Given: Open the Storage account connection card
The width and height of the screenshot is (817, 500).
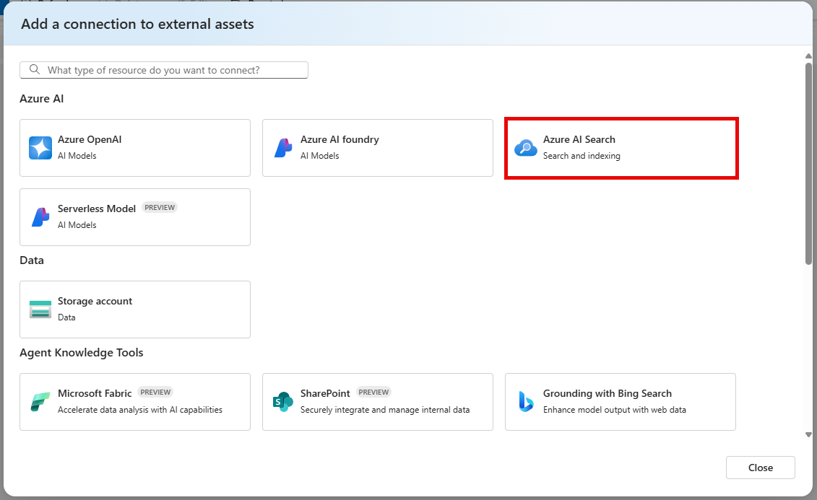Looking at the screenshot, I should coord(134,309).
